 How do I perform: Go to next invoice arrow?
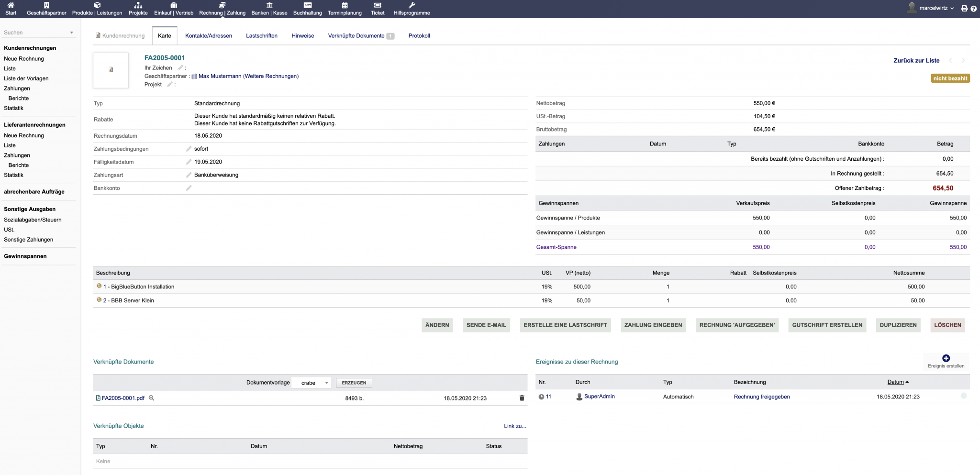[x=963, y=60]
